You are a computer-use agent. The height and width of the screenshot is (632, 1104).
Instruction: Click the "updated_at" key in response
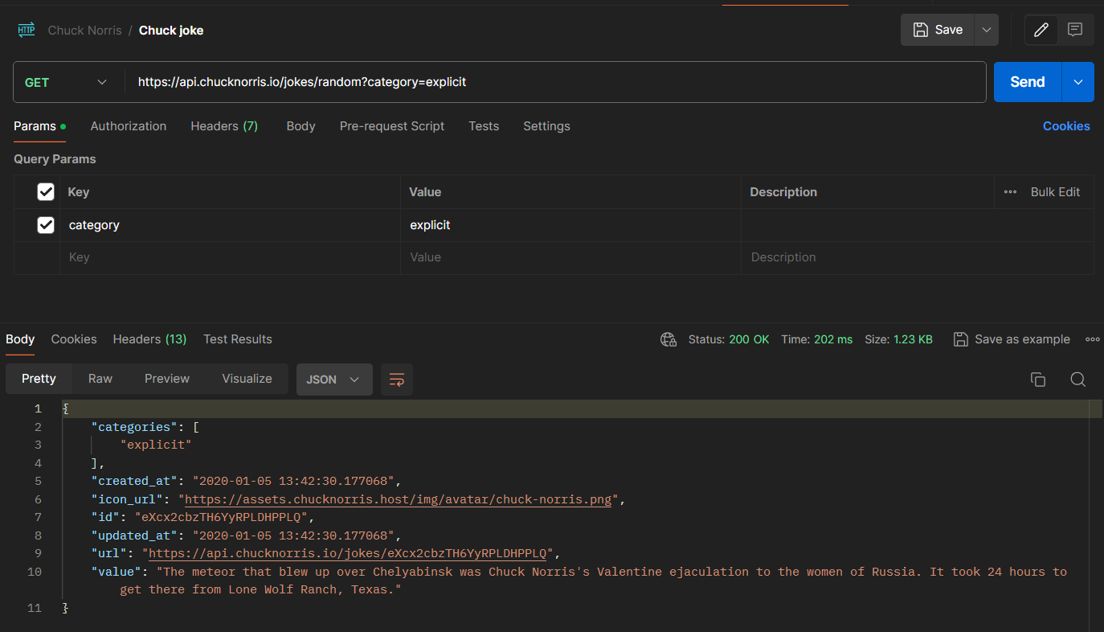point(135,536)
